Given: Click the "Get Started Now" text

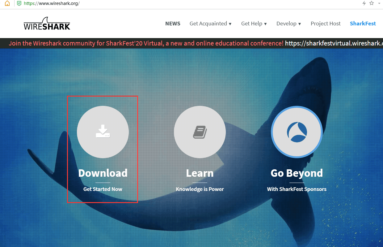Looking at the screenshot, I should click(x=103, y=189).
